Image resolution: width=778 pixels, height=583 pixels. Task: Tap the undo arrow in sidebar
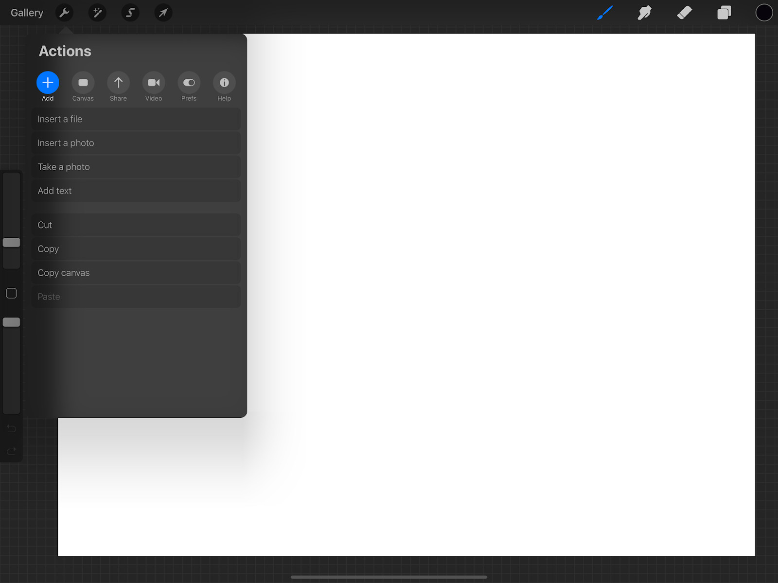point(11,428)
